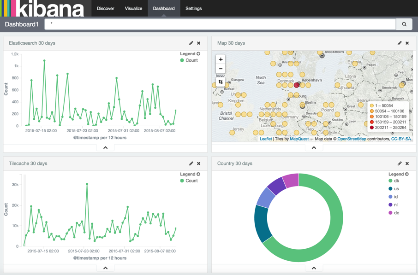Zoom in on the map
Image resolution: width=418 pixels, height=275 pixels.
[x=221, y=59]
